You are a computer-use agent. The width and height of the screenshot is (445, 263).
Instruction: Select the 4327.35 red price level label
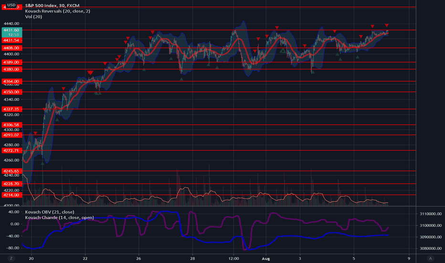(11, 109)
